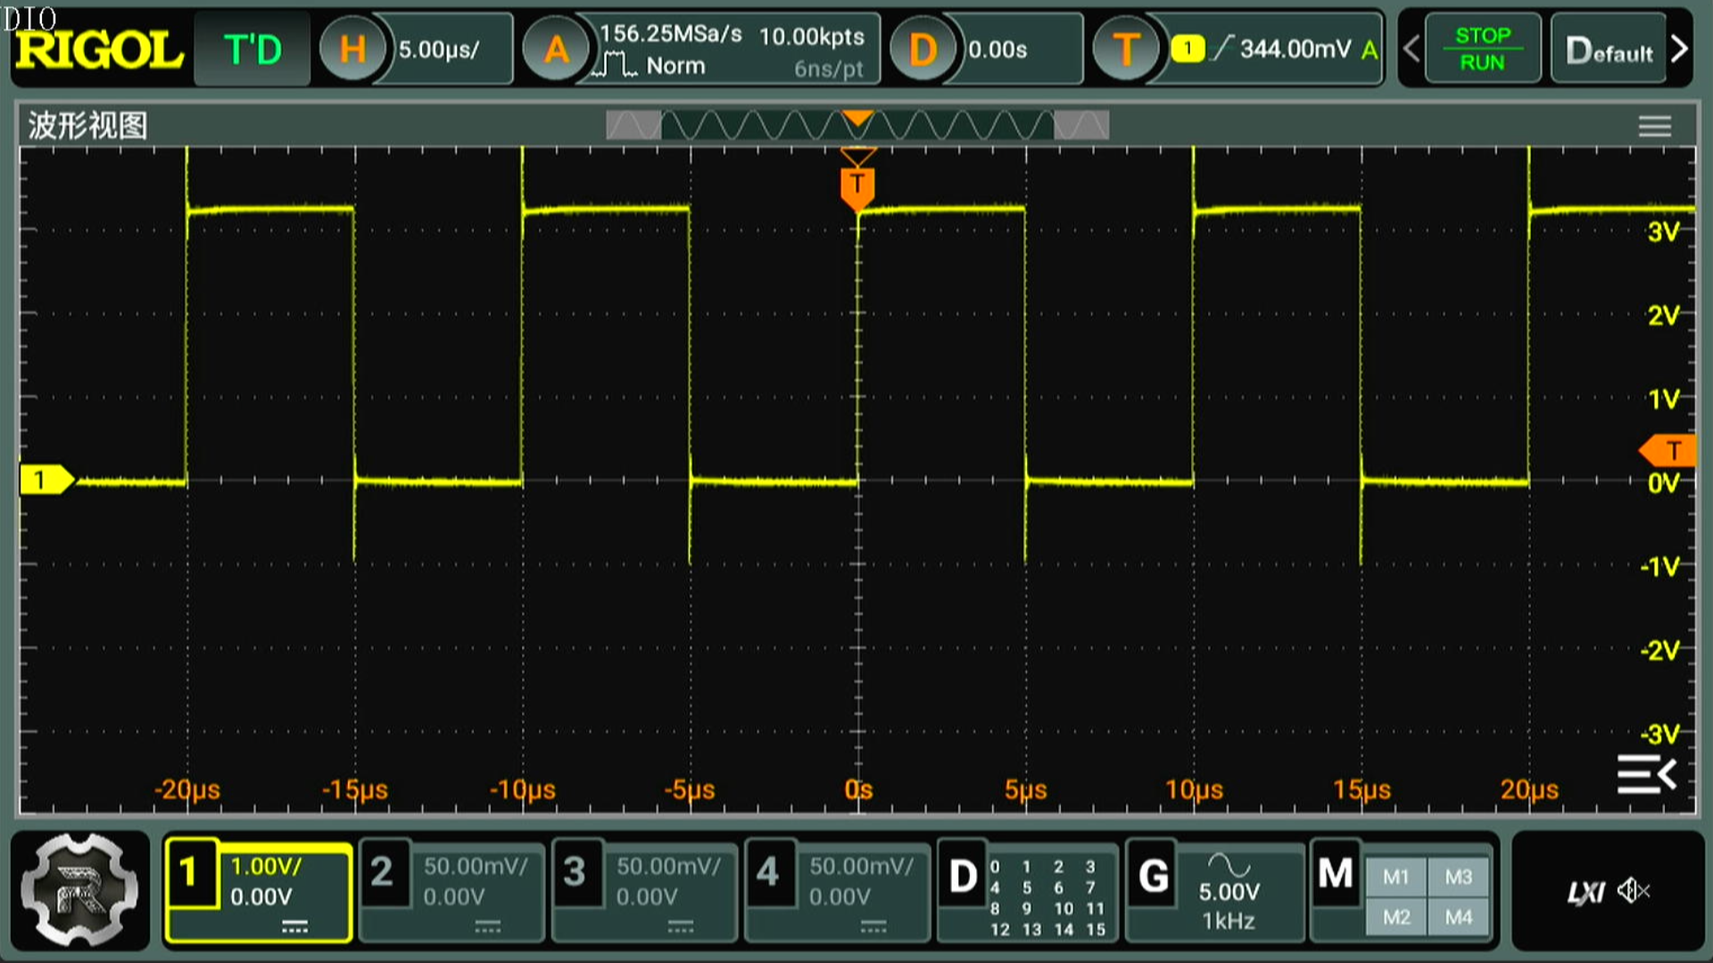Click channel 2 offset 0.00V value

453,897
